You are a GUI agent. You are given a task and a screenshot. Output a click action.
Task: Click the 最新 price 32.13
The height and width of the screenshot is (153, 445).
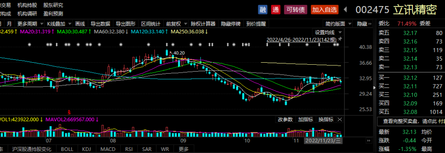pyautogui.click(x=410, y=132)
